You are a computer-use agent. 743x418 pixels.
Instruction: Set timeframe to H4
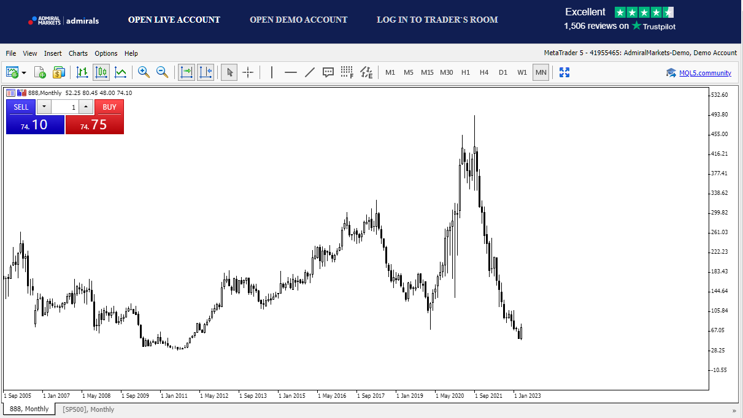[x=484, y=72]
